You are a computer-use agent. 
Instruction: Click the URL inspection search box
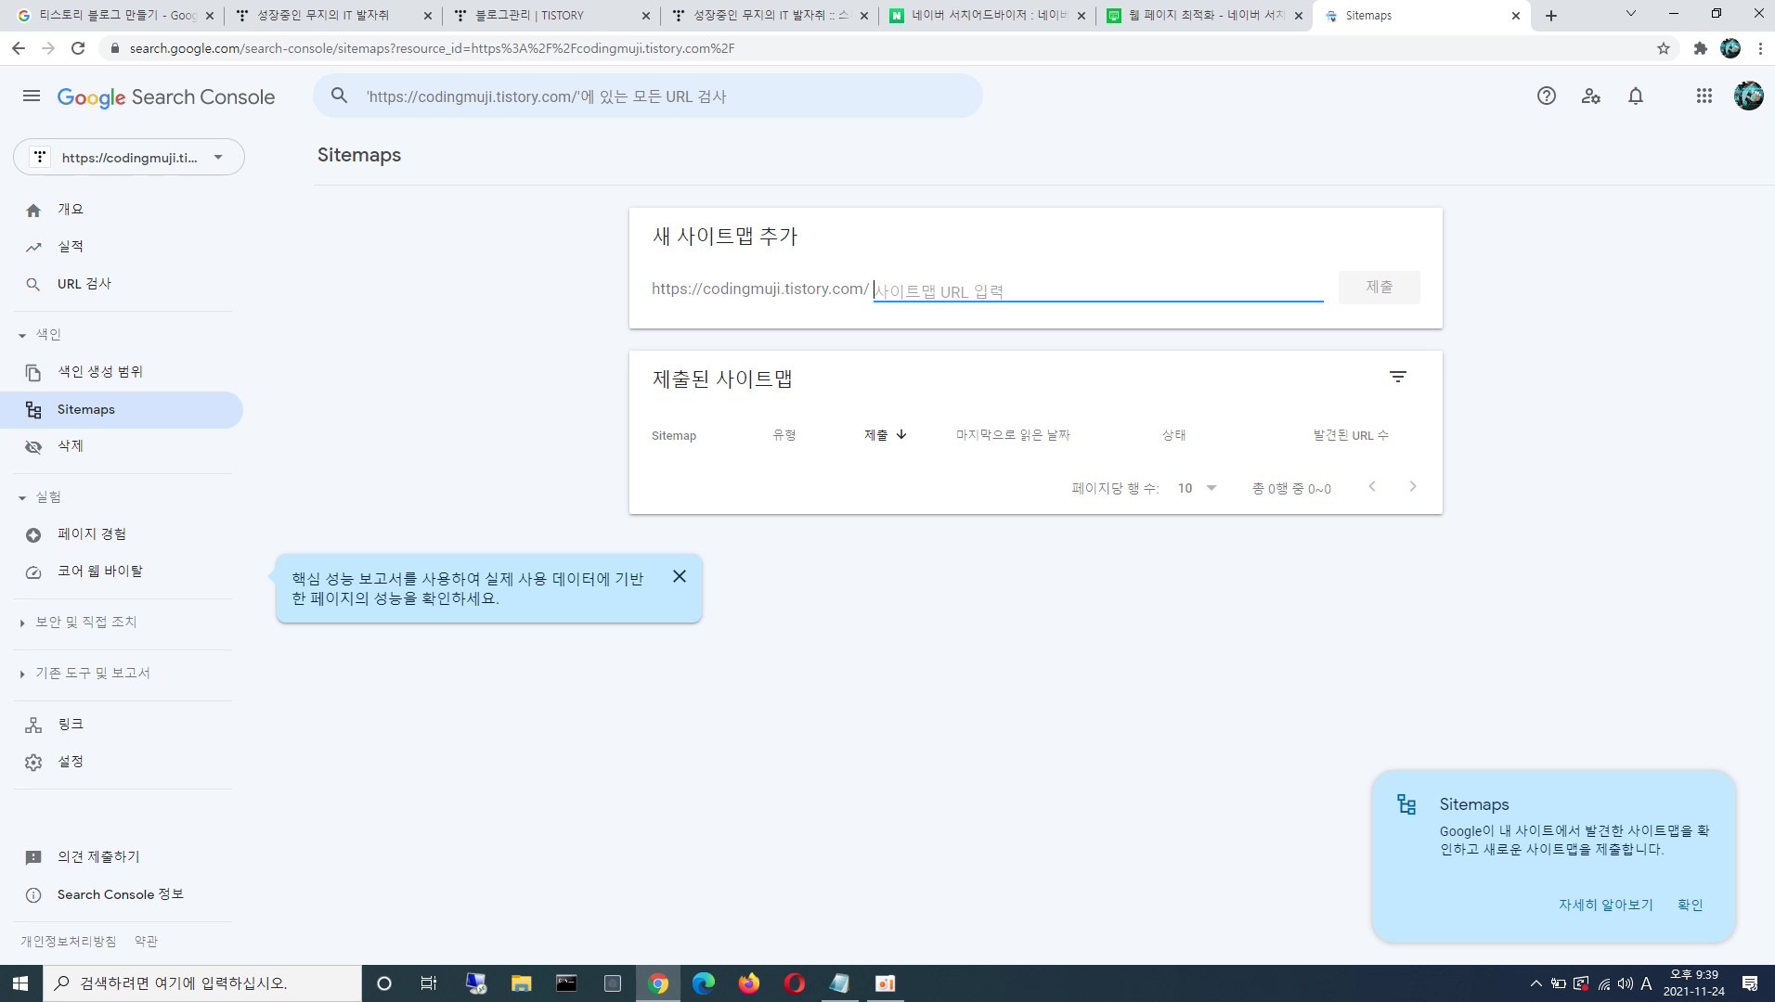[648, 96]
